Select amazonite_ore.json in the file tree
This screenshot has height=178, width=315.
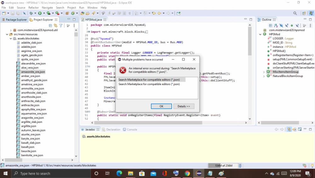click(33, 72)
